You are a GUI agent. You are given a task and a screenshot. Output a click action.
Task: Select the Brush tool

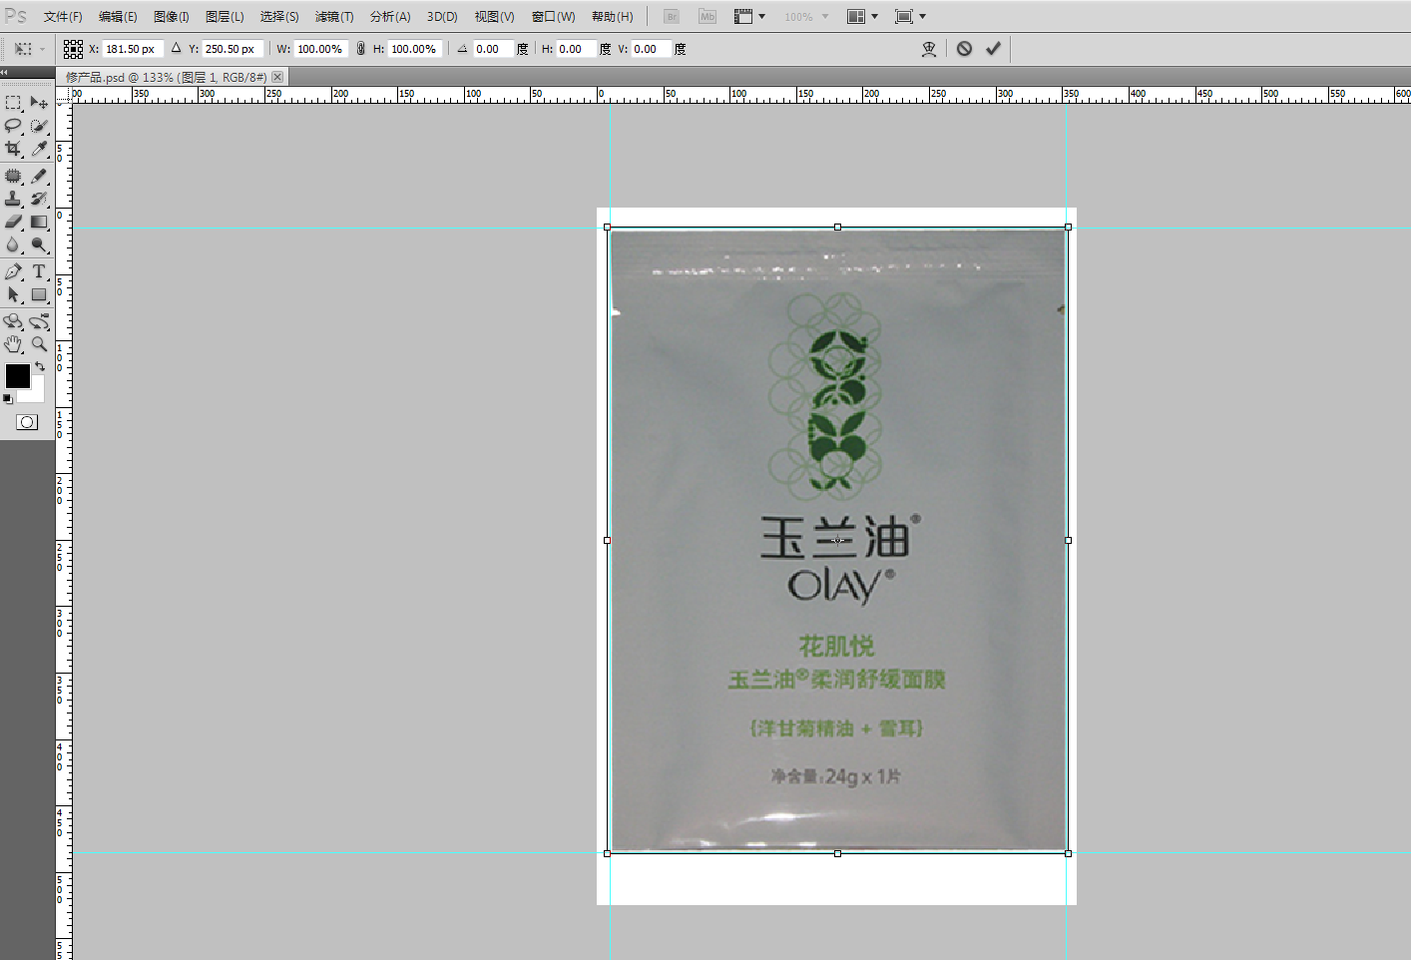pyautogui.click(x=39, y=176)
